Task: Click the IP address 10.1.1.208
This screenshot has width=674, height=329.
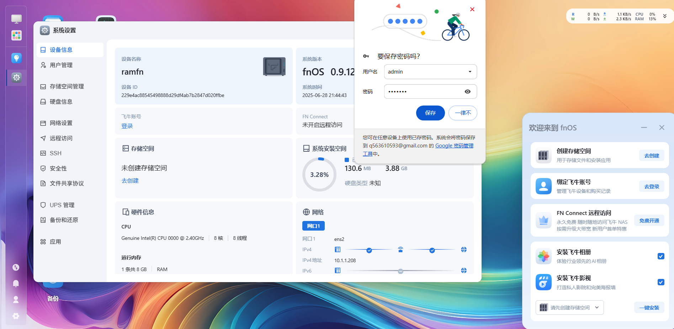Action: [345, 260]
